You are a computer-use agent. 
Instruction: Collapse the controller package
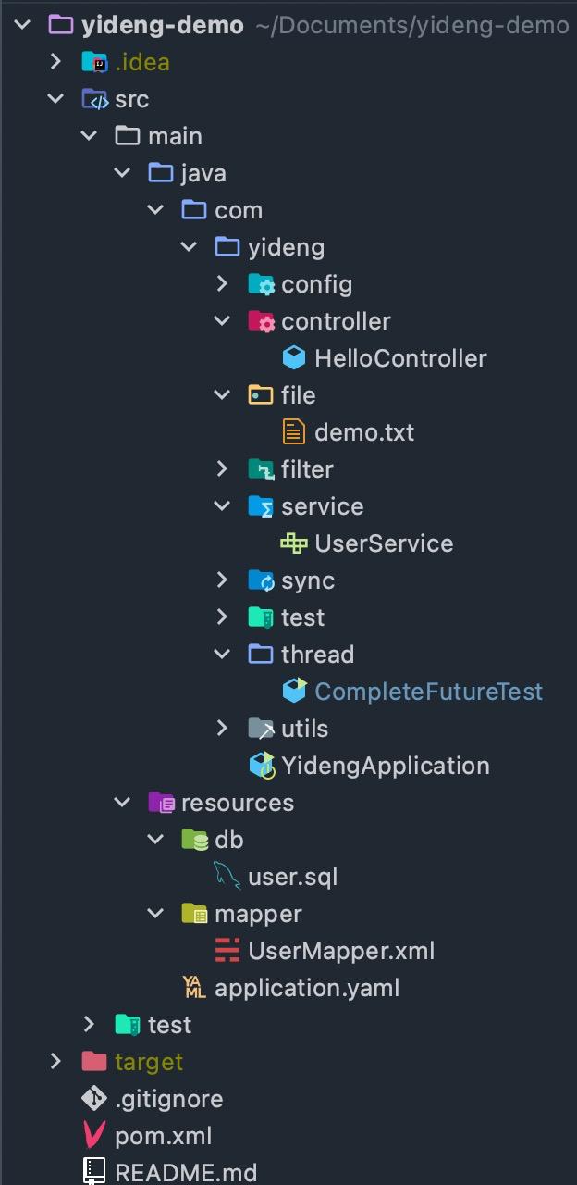tap(223, 320)
